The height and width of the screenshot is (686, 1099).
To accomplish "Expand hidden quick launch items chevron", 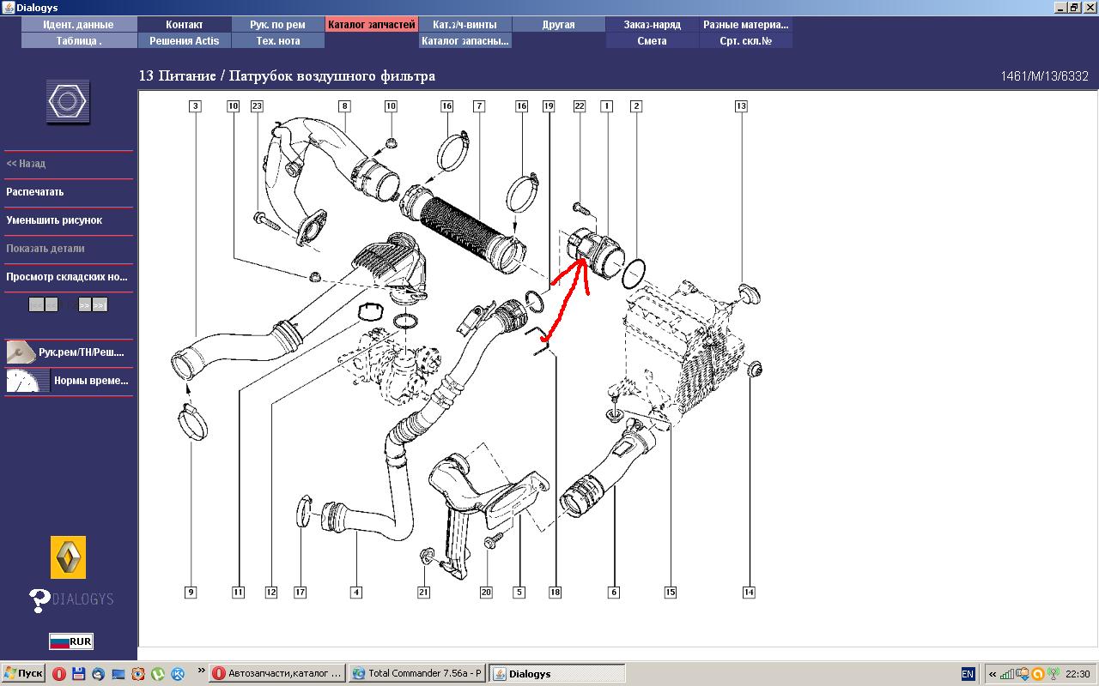I will 202,670.
